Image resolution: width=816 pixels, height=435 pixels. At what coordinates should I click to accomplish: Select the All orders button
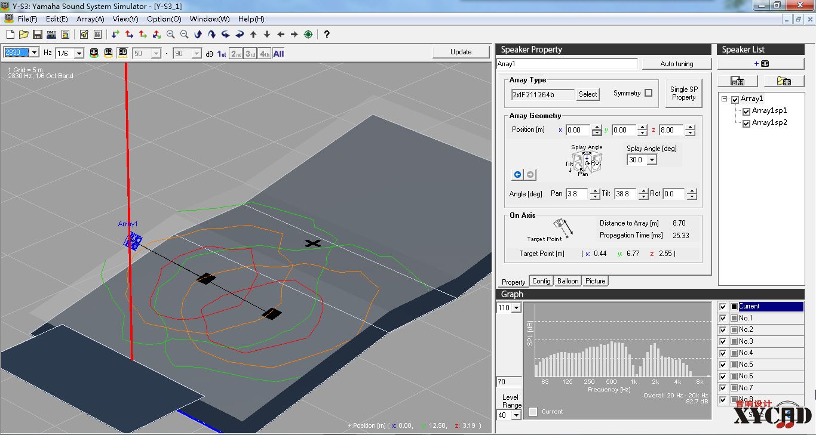pyautogui.click(x=278, y=54)
